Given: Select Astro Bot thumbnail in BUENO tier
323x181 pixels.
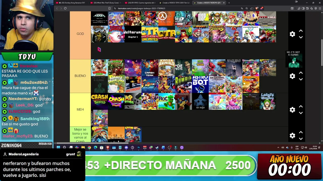Looking at the screenshot, I should [x=200, y=85].
